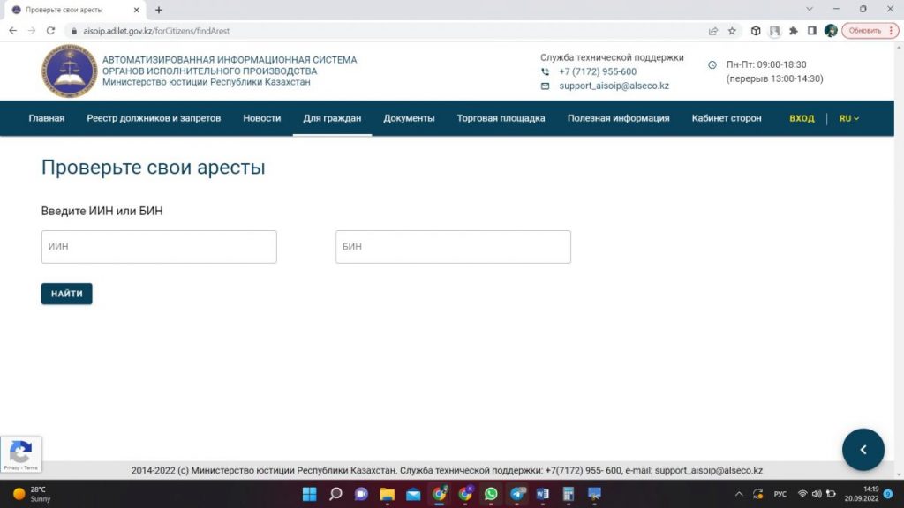This screenshot has height=508, width=904.
Task: Open Calculator from the taskbar
Action: tap(569, 494)
